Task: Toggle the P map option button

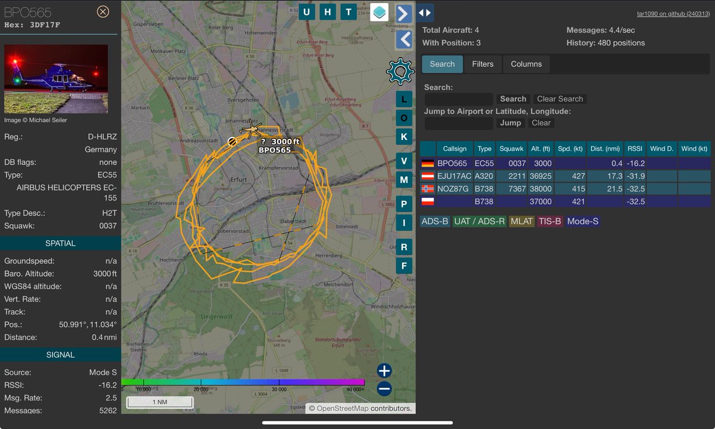Action: (404, 204)
